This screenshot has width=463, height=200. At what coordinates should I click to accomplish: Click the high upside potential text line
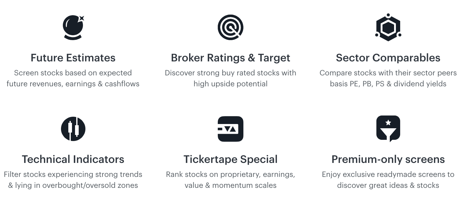tap(231, 84)
